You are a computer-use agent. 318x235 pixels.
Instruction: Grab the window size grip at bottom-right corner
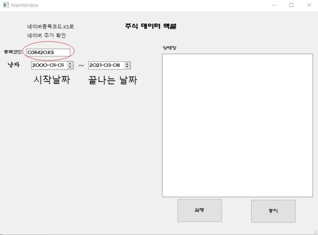pos(315,232)
